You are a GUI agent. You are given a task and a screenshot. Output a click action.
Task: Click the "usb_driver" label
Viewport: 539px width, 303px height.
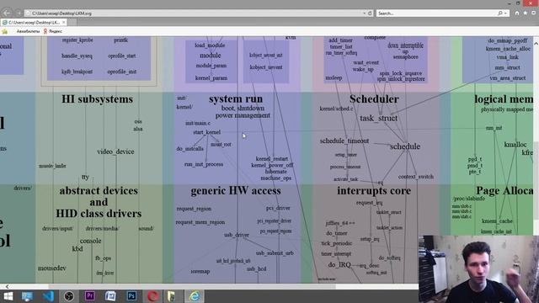click(237, 235)
